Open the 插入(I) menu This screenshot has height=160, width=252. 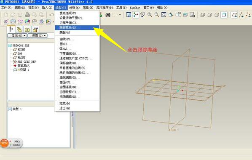tap(47, 8)
